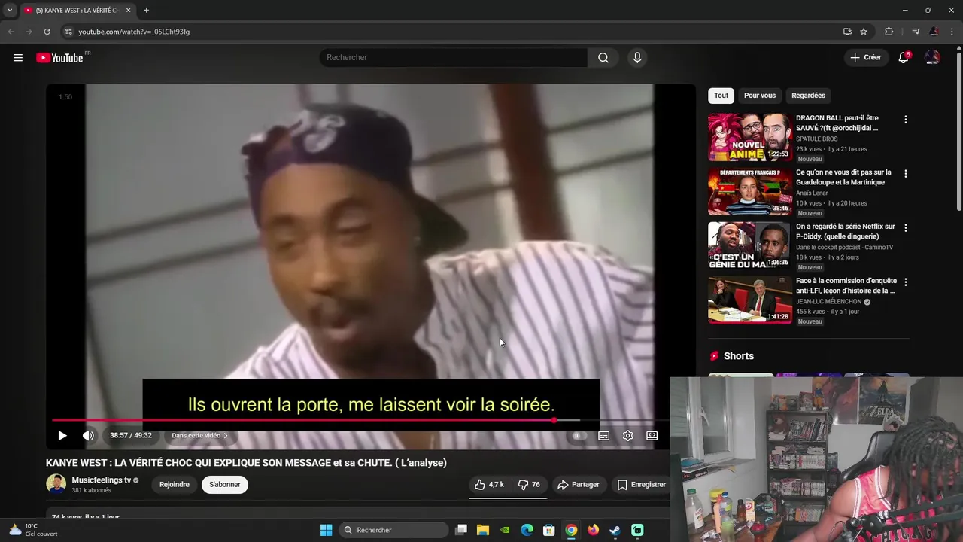Expand the 'Dans cette vidéo' chapters chevron

(x=226, y=435)
